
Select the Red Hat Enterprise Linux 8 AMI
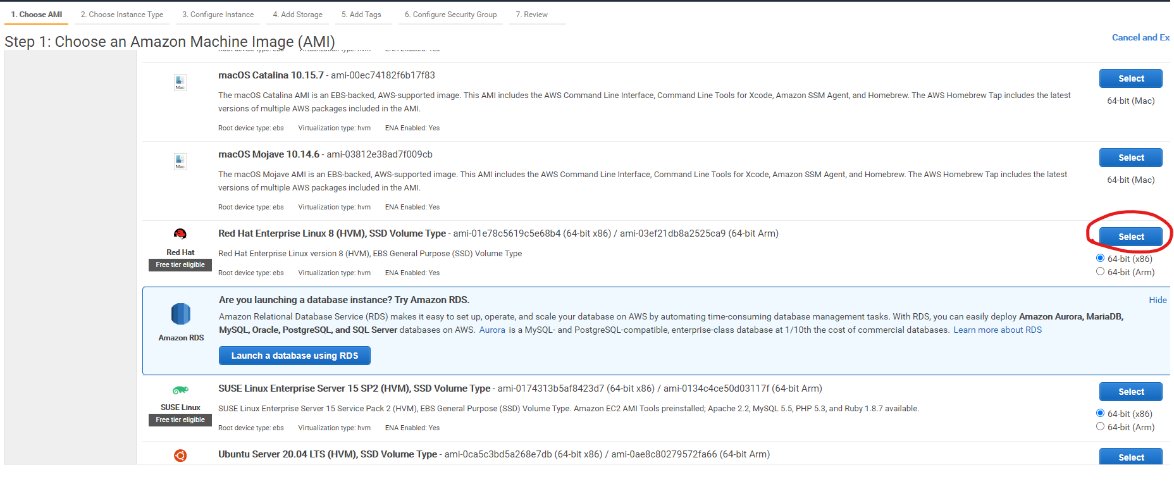(x=1130, y=237)
